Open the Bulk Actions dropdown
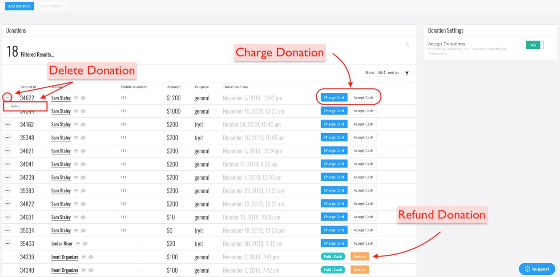Image resolution: width=560 pixels, height=277 pixels. (x=53, y=6)
